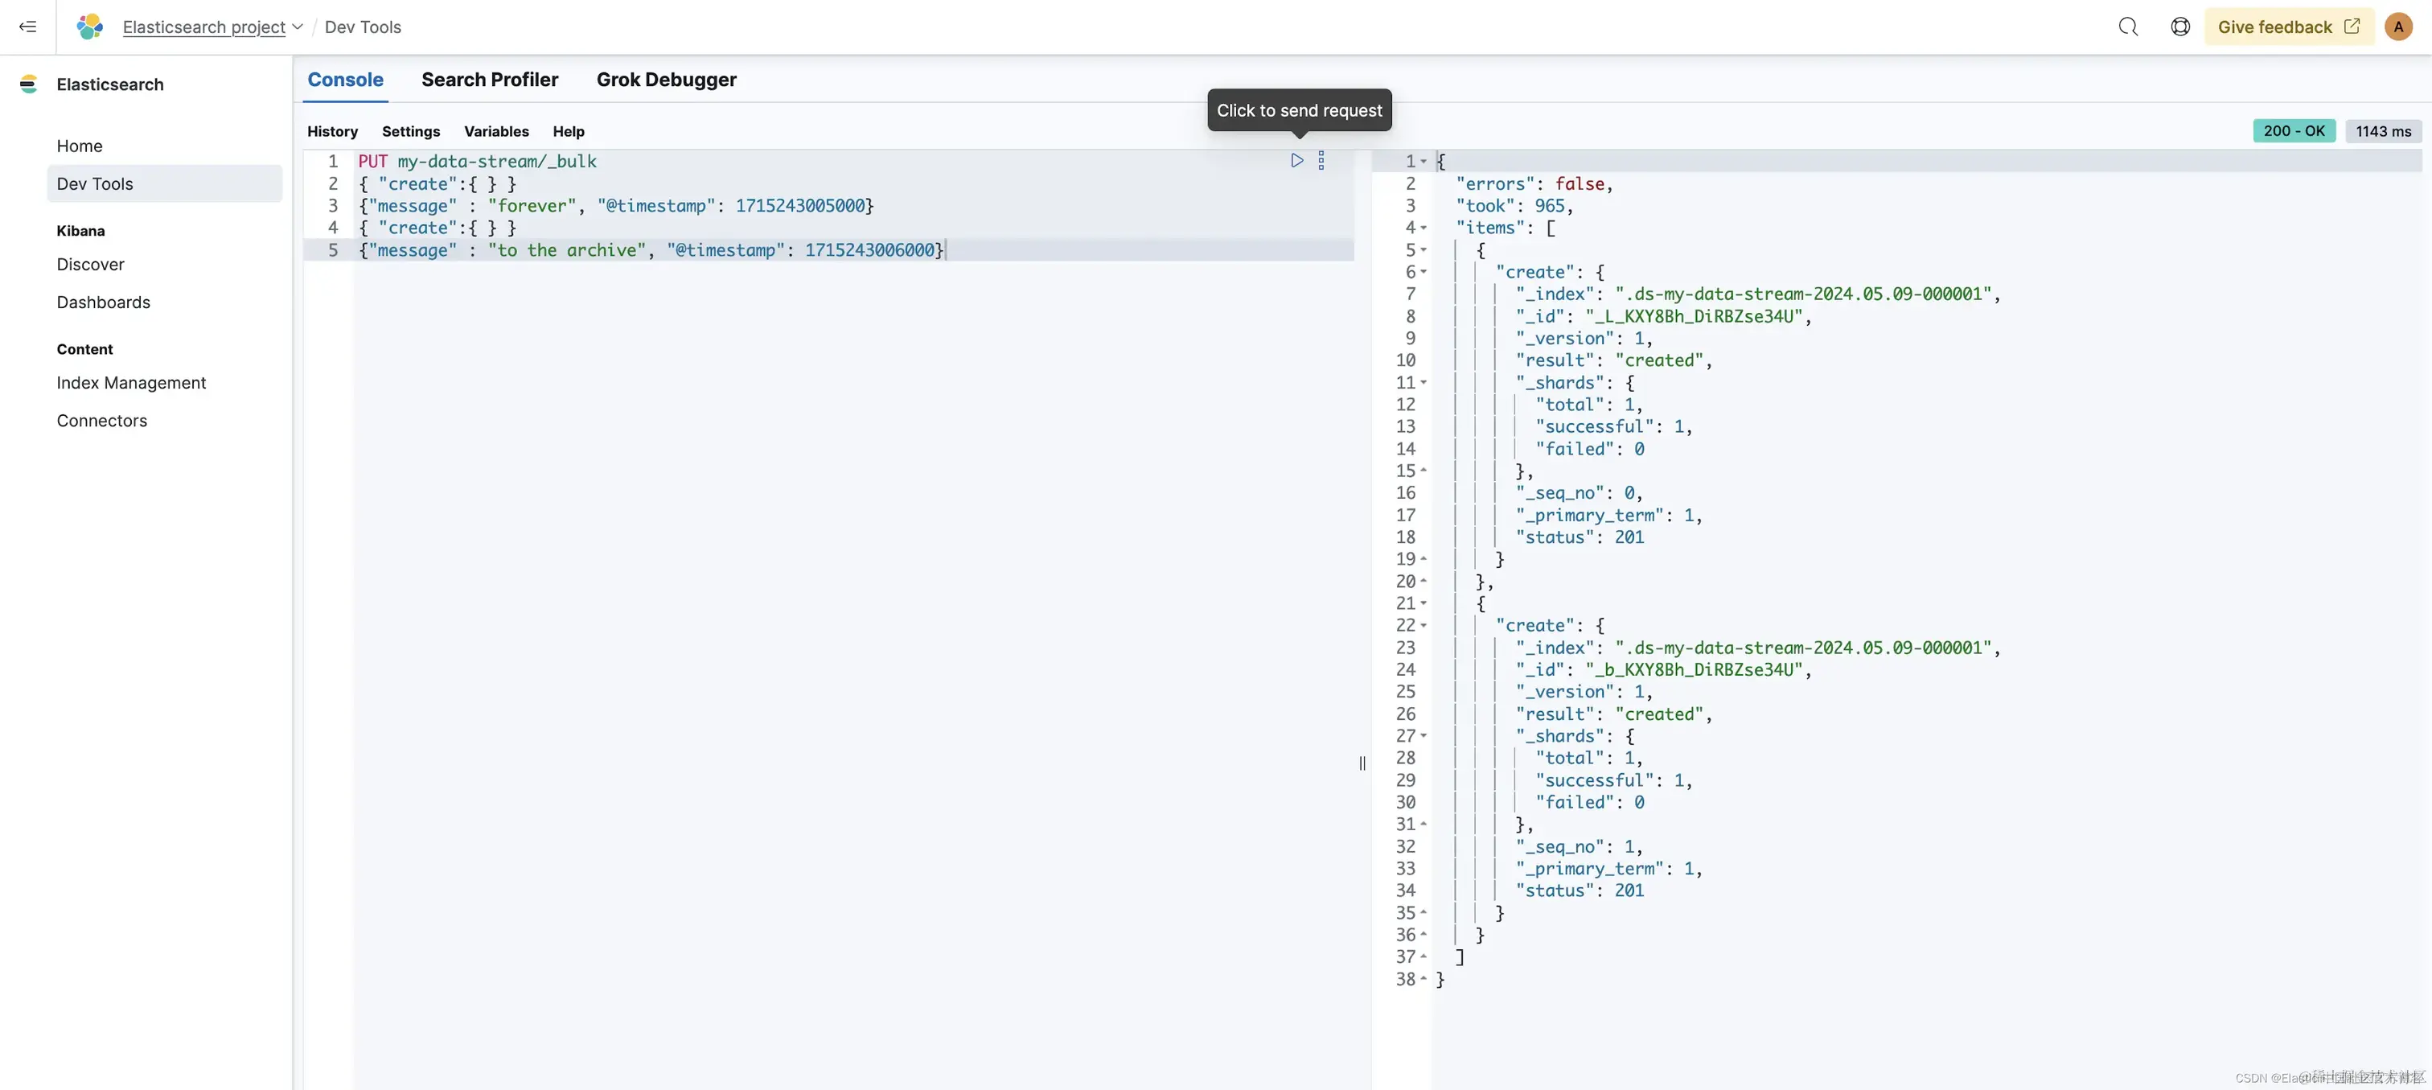The width and height of the screenshot is (2432, 1090).
Task: Switch to the Search Profiler tab
Action: tap(489, 80)
